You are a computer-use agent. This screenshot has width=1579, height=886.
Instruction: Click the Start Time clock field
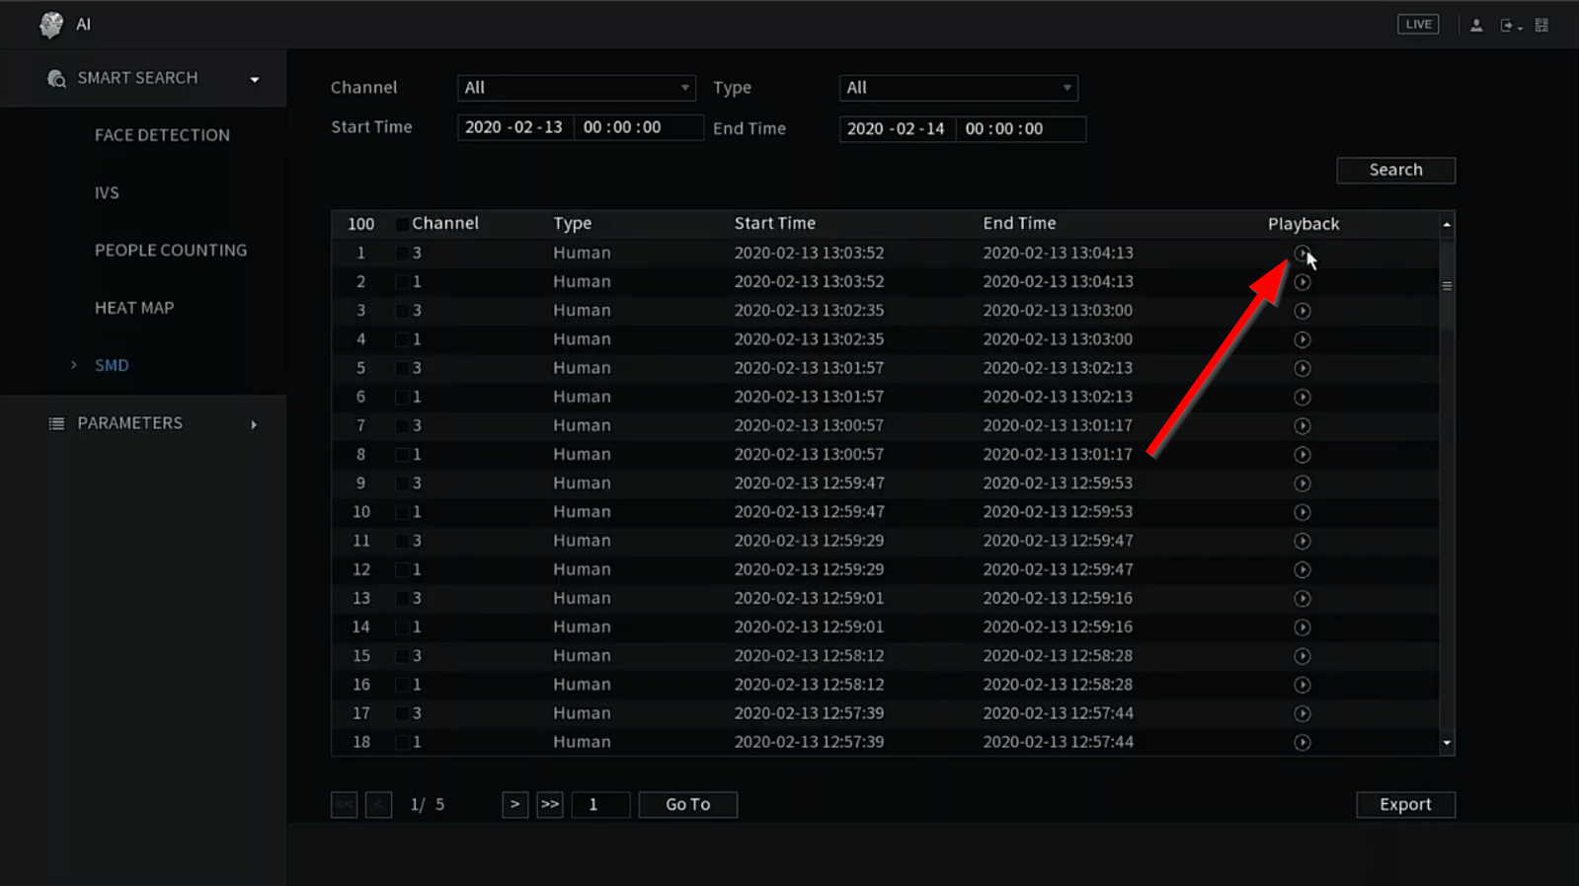[x=638, y=127]
